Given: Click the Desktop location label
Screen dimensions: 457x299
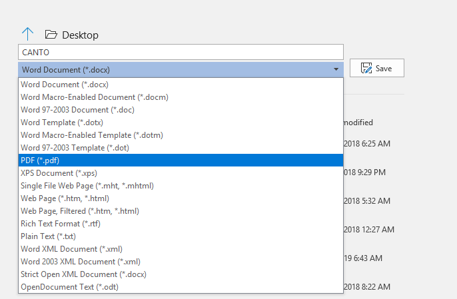Looking at the screenshot, I should click(80, 35).
